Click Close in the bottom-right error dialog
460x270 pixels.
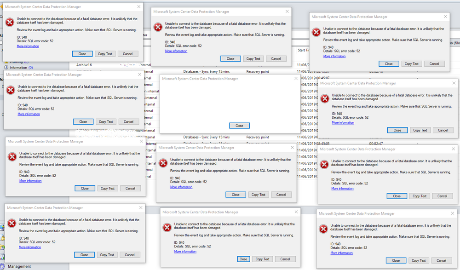coord(396,260)
